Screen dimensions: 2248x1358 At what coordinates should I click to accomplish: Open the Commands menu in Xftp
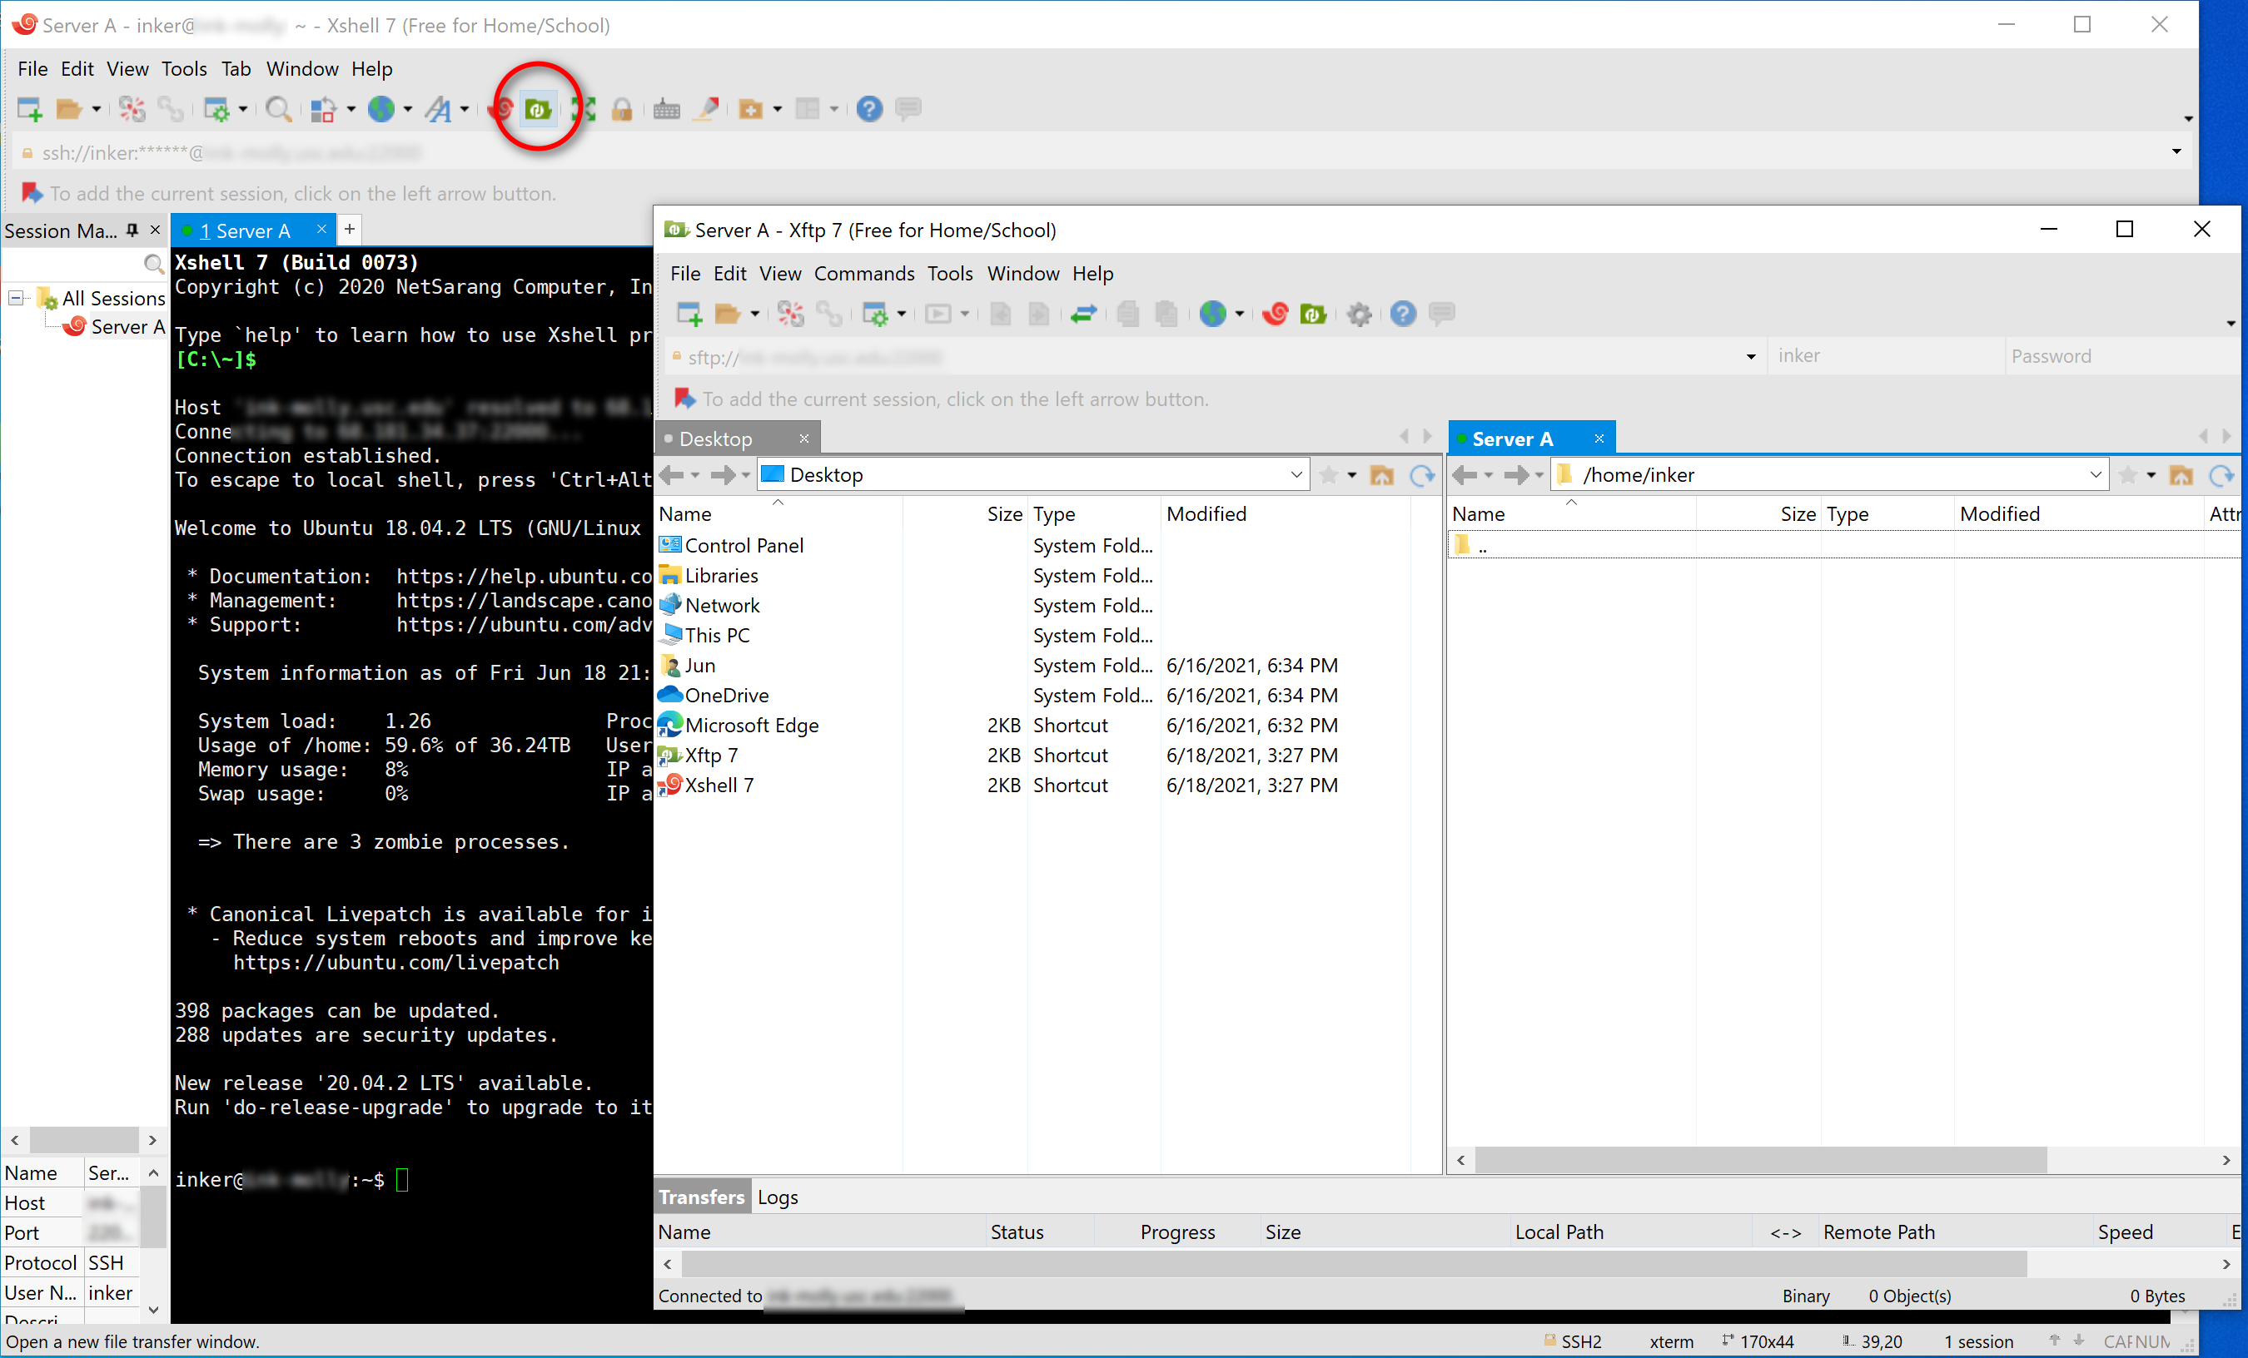tap(863, 274)
